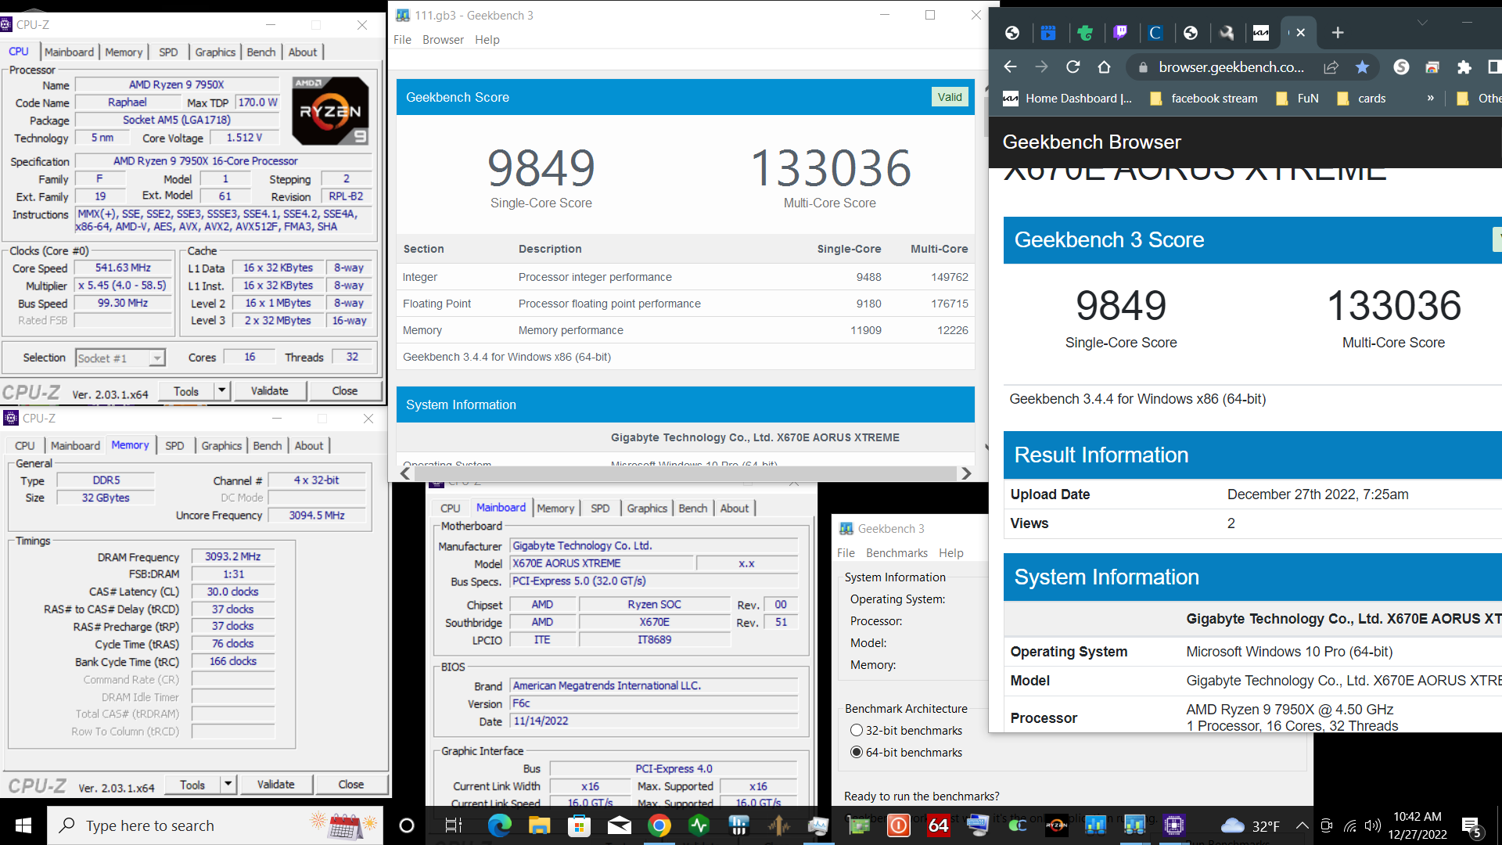Click the horizontal scrollbar in Geekbench 3 window
The height and width of the screenshot is (845, 1502).
click(x=685, y=473)
